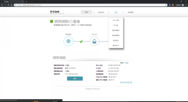188x102 pixels.
Task: Click the not-secure site info icon
Action: 15,5
